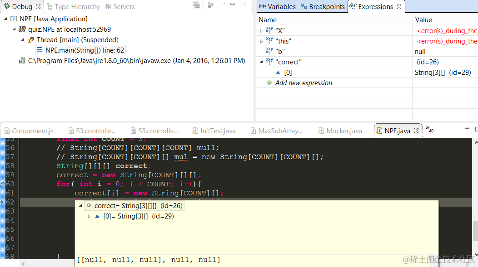Select quiz.NPE at localhost:52969
The width and height of the screenshot is (478, 267).
(69, 29)
